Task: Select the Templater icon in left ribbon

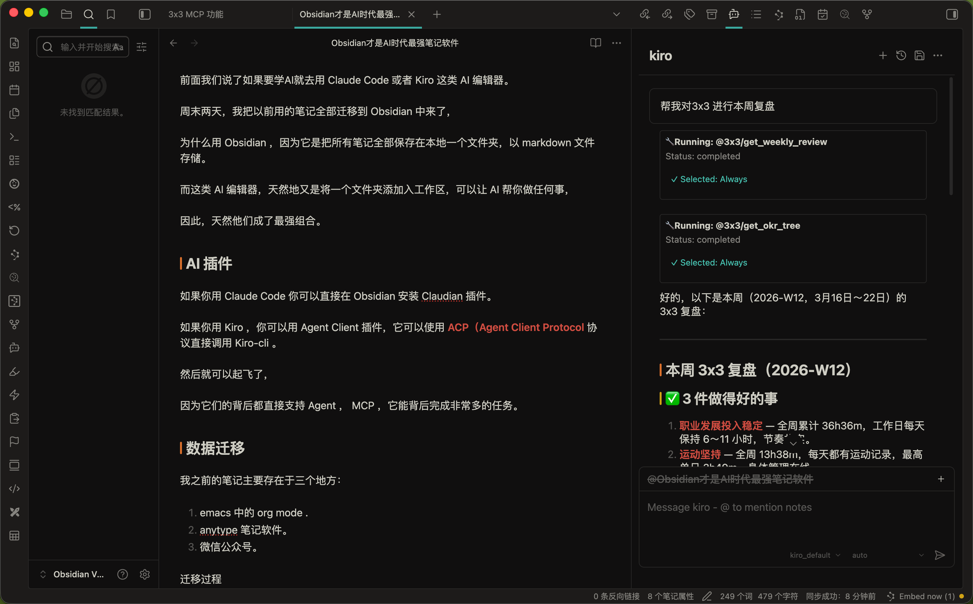Action: coord(14,207)
